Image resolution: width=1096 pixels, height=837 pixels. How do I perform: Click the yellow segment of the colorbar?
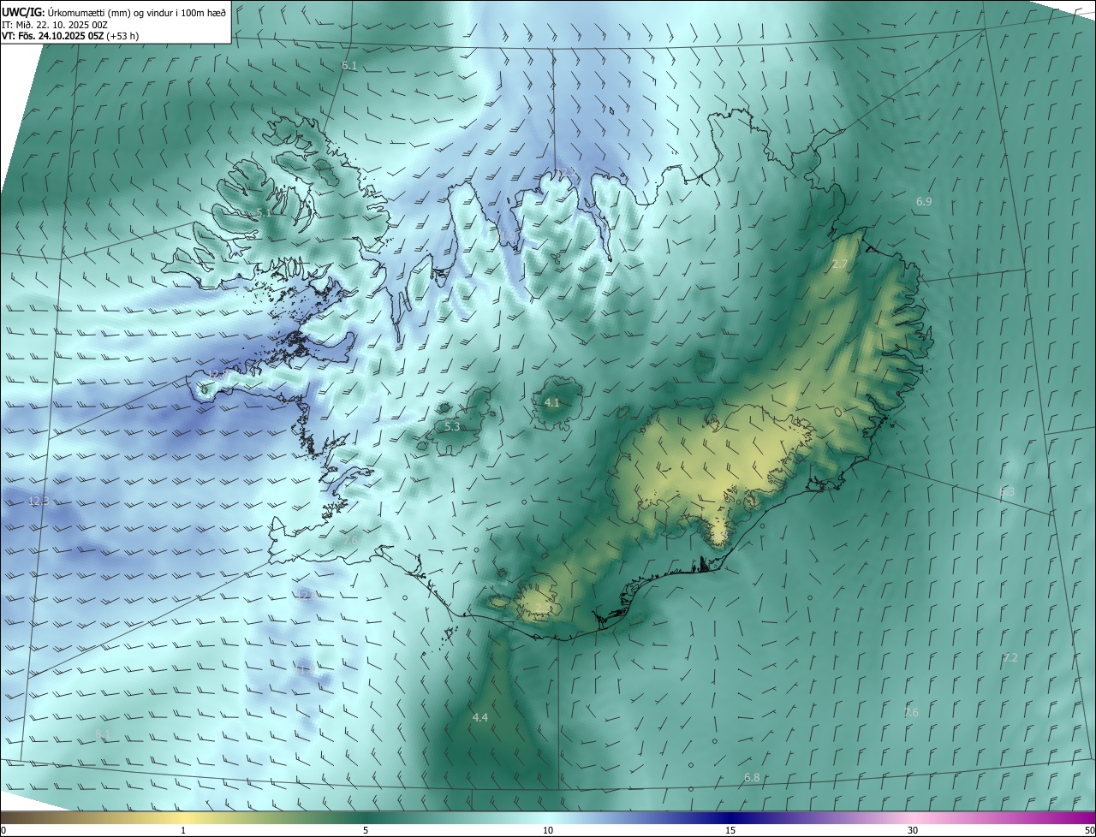(183, 818)
